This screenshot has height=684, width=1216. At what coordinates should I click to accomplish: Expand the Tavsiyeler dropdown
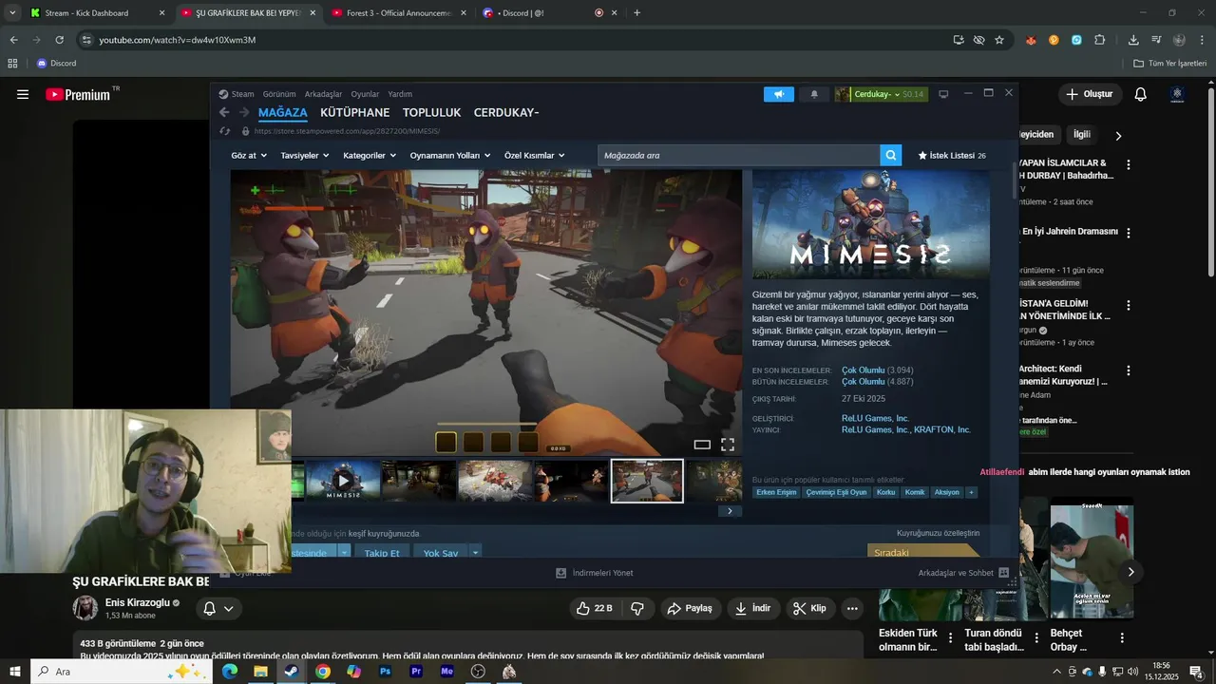click(304, 155)
